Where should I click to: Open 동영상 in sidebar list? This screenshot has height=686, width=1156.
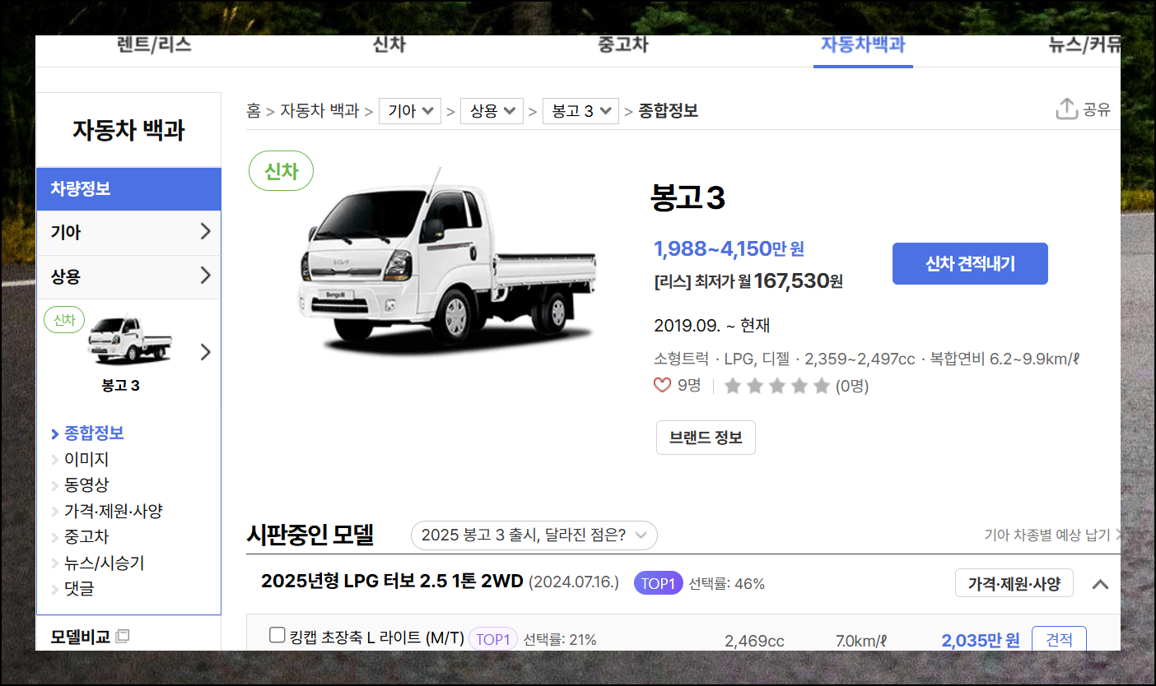[x=86, y=484]
